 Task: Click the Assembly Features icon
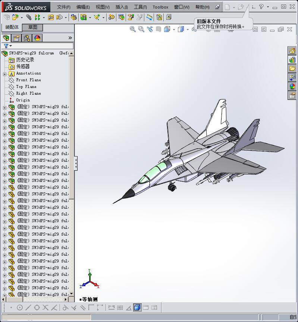(84, 17)
